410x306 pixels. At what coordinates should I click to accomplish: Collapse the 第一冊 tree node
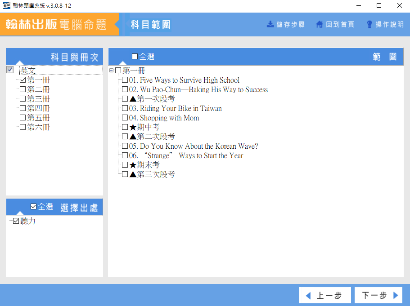[x=112, y=71]
